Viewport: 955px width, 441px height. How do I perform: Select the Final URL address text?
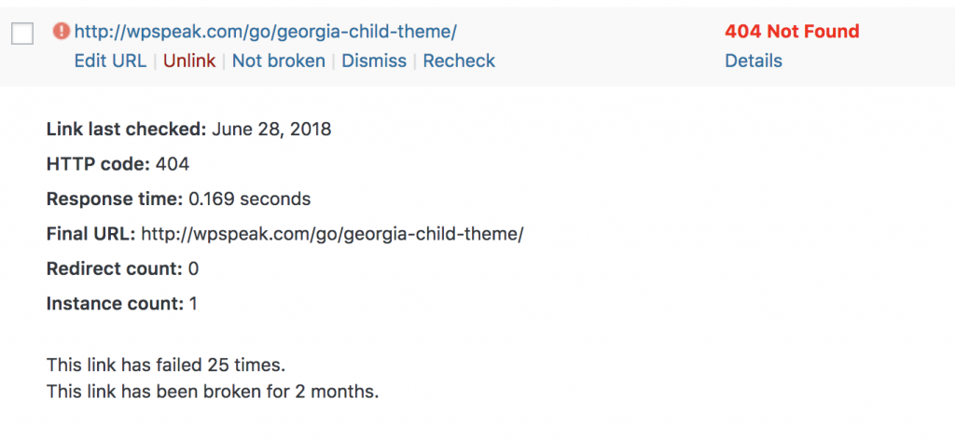point(332,234)
